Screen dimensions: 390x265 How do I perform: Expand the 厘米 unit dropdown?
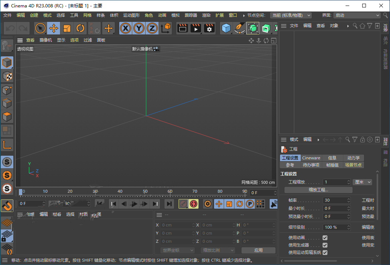(362, 182)
